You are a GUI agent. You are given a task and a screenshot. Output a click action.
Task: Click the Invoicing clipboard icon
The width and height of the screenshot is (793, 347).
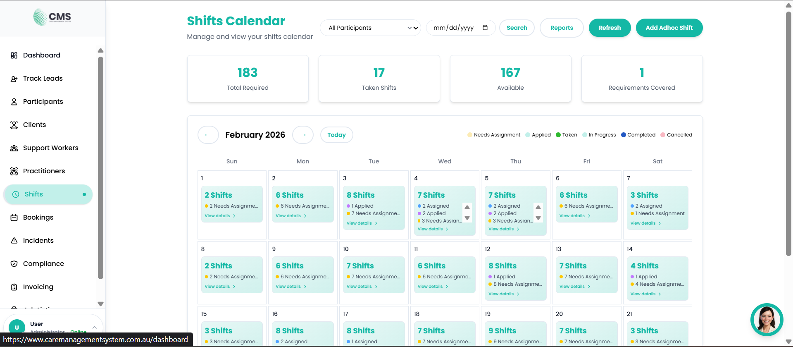(14, 287)
